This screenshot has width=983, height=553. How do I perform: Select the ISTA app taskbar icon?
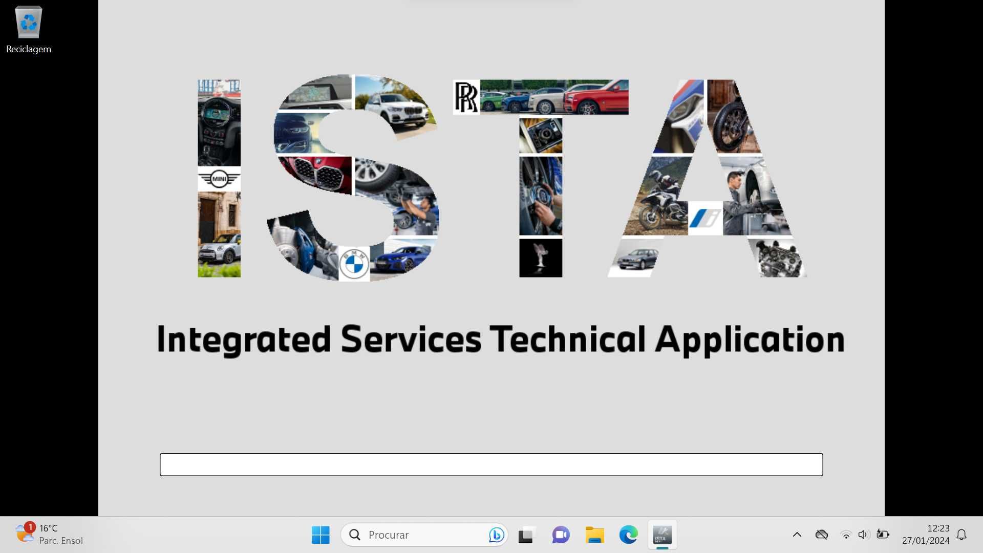tap(663, 535)
